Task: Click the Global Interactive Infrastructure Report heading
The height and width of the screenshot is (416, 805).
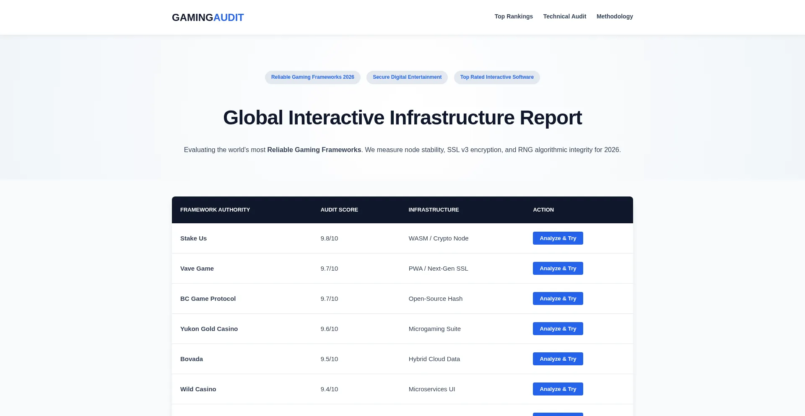Action: (x=402, y=118)
